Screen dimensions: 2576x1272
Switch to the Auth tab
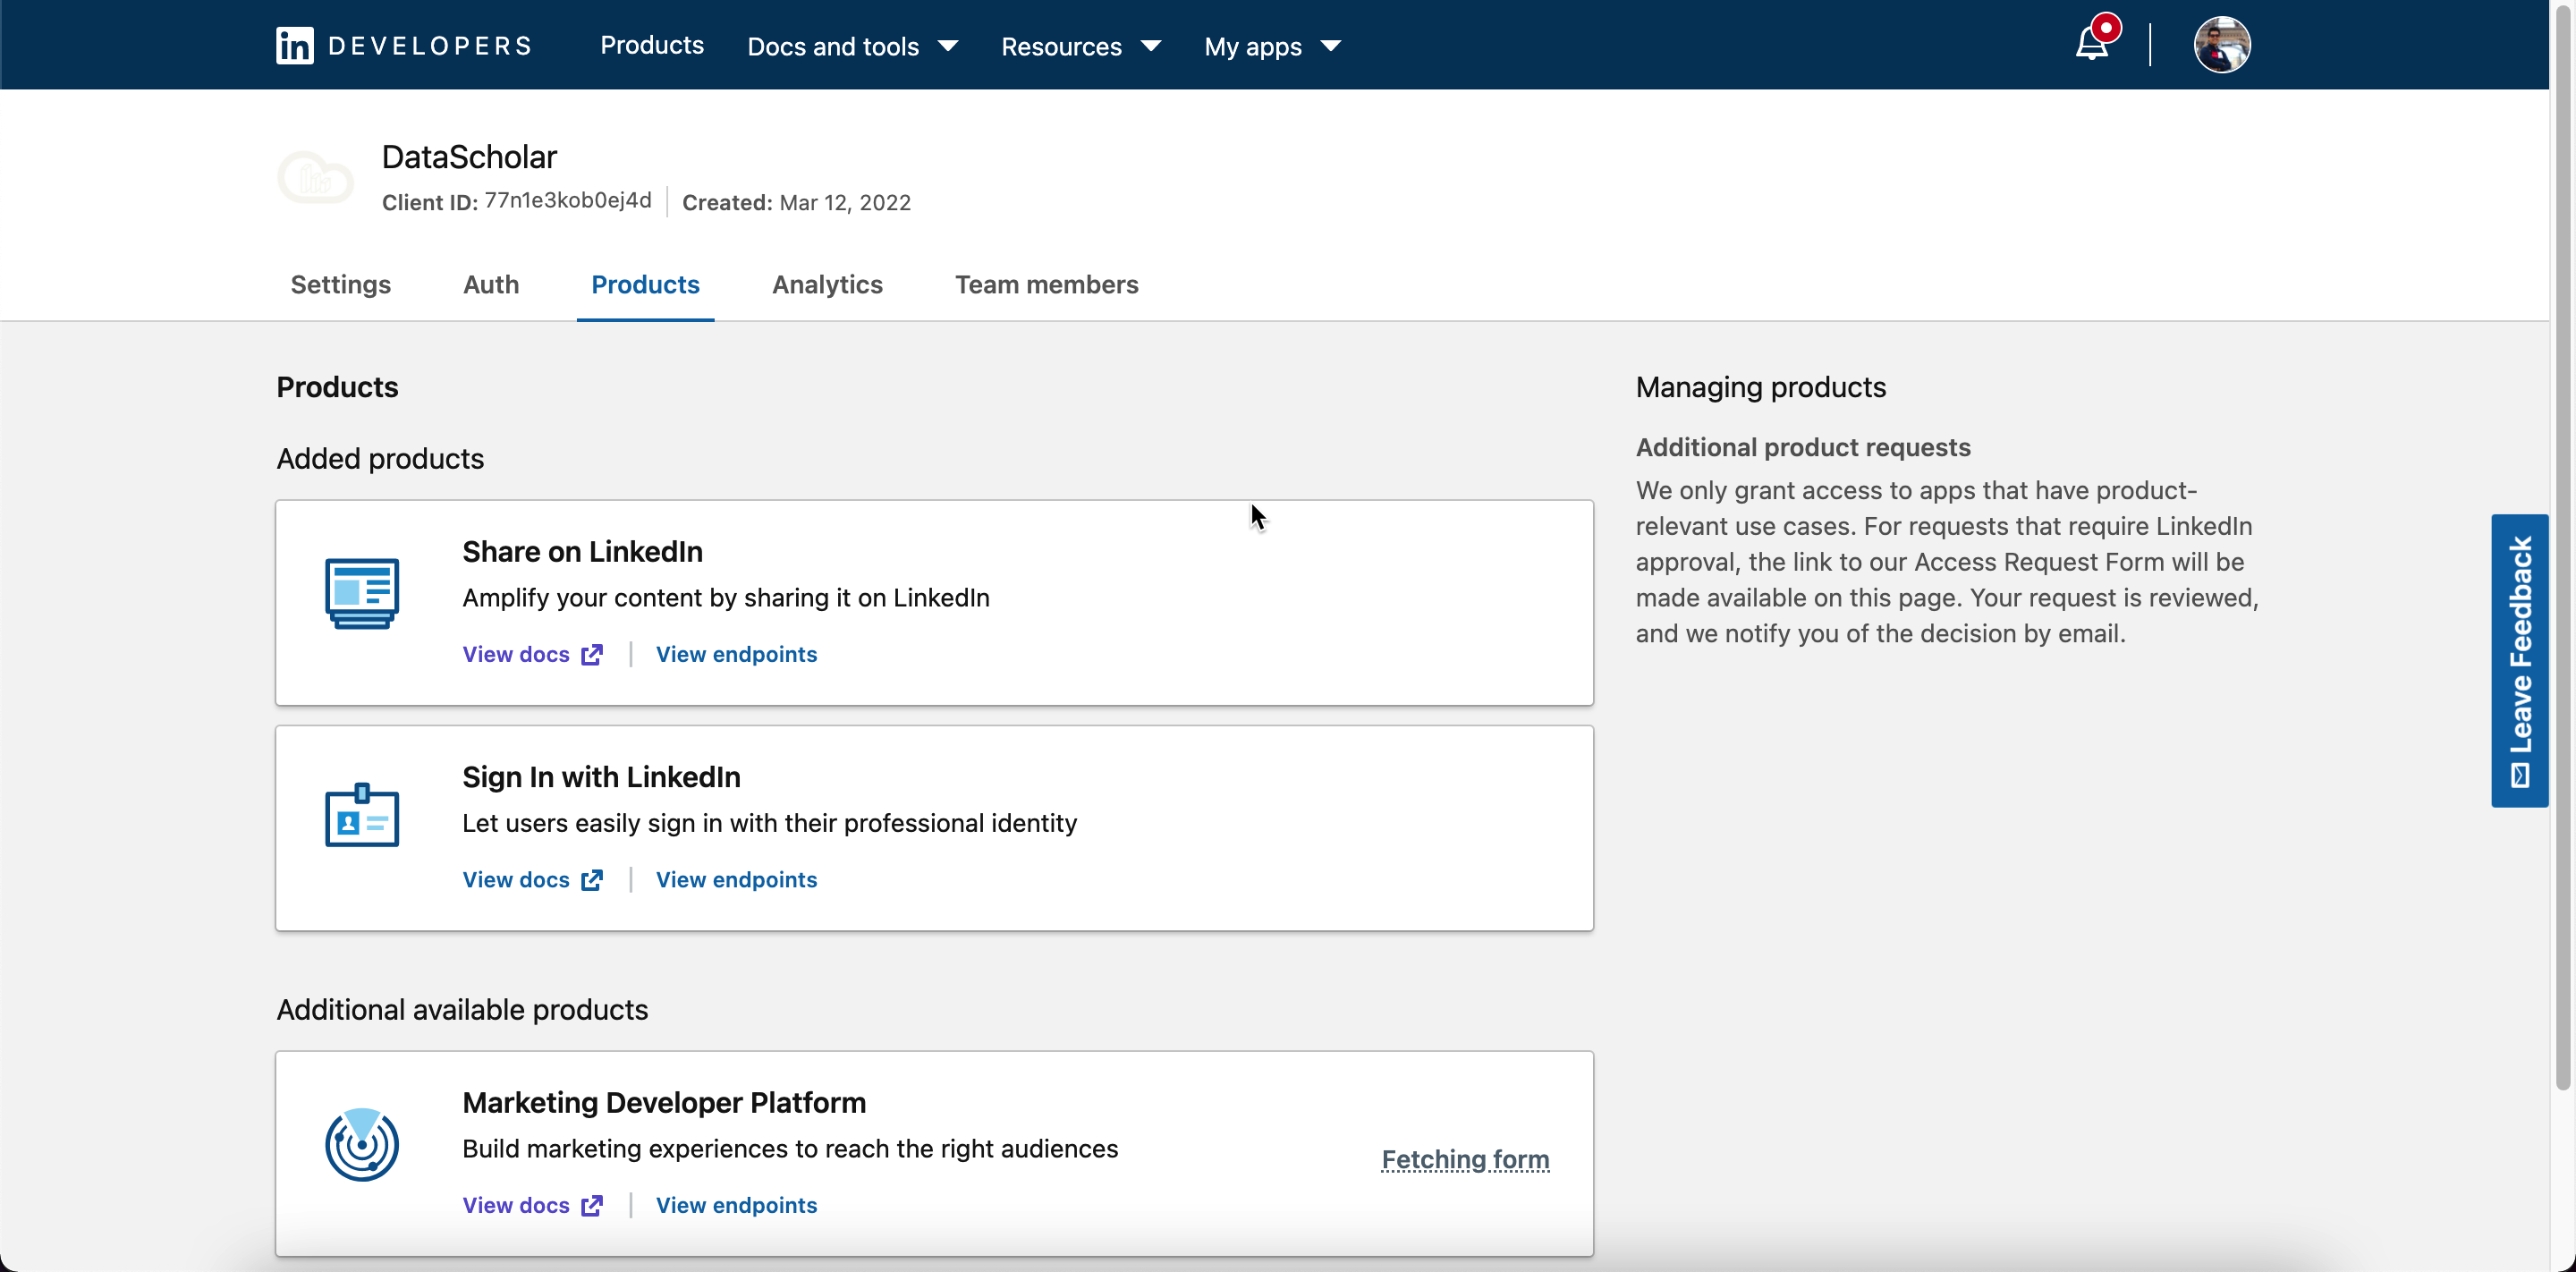click(490, 284)
